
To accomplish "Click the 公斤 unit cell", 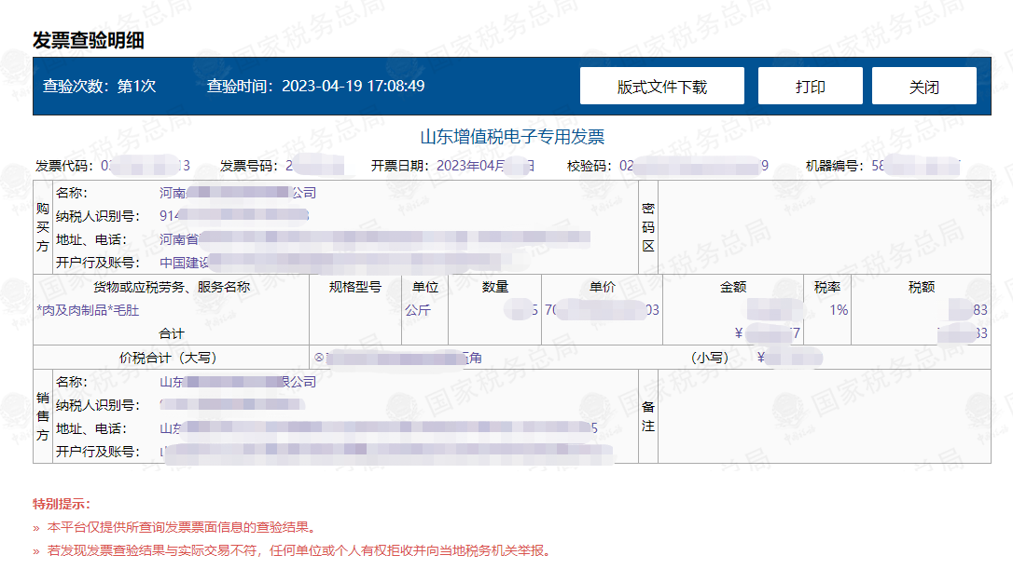I will pos(418,310).
